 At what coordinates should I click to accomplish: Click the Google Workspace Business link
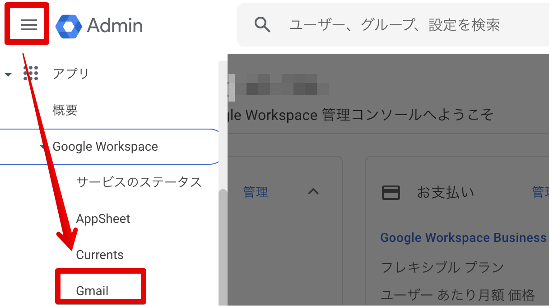(463, 238)
